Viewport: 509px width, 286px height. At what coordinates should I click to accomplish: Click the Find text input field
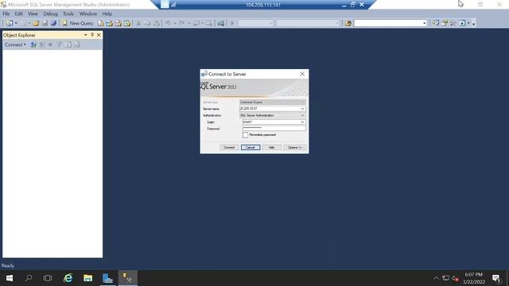coord(388,23)
